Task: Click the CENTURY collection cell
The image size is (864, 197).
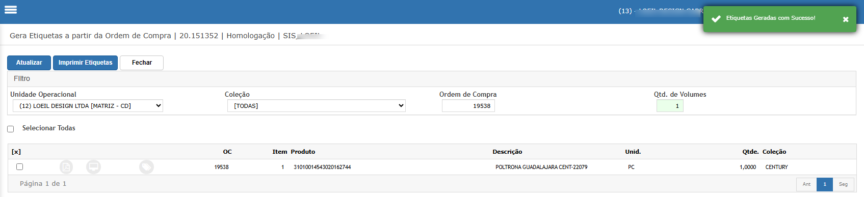Action: (776, 167)
